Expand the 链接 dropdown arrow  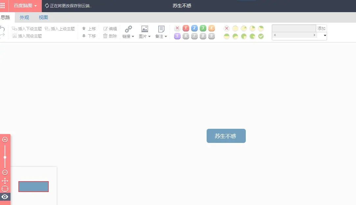click(x=133, y=36)
